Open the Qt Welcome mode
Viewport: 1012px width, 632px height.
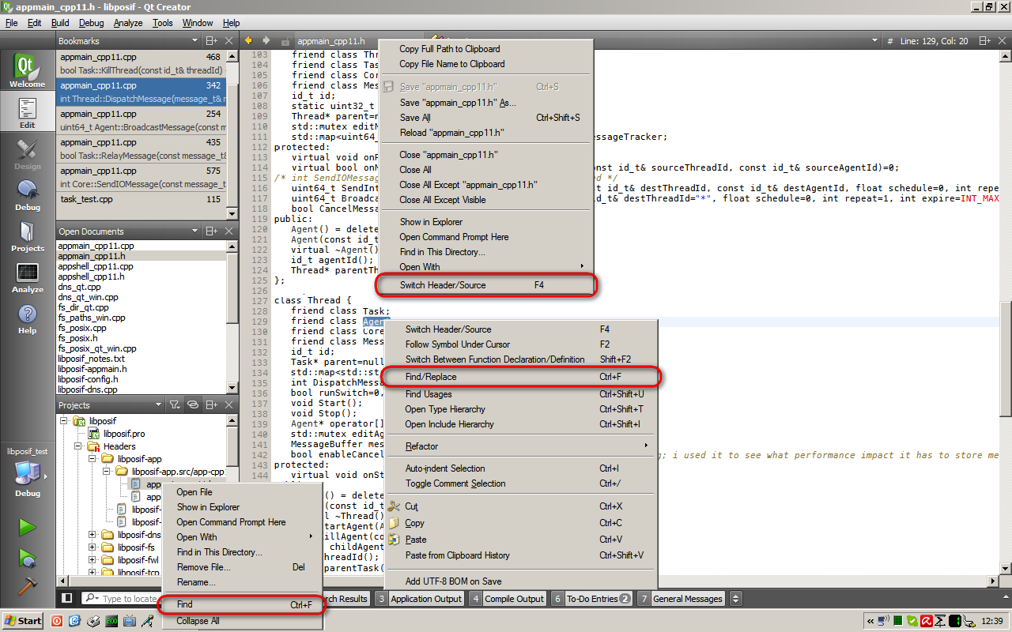(x=27, y=70)
